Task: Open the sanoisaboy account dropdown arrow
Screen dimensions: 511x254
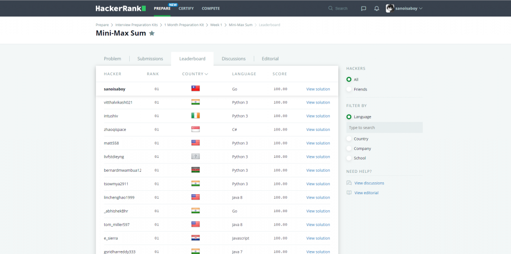Action: [420, 8]
